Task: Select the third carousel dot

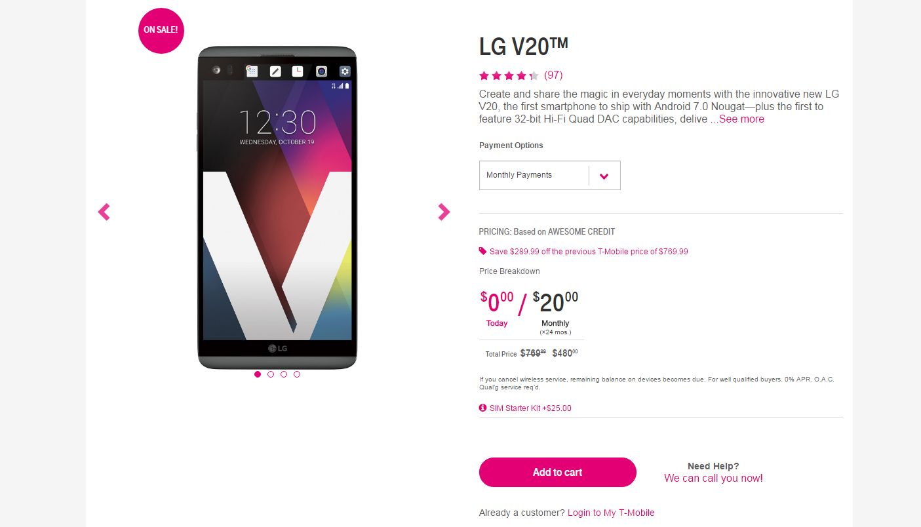Action: [x=284, y=374]
